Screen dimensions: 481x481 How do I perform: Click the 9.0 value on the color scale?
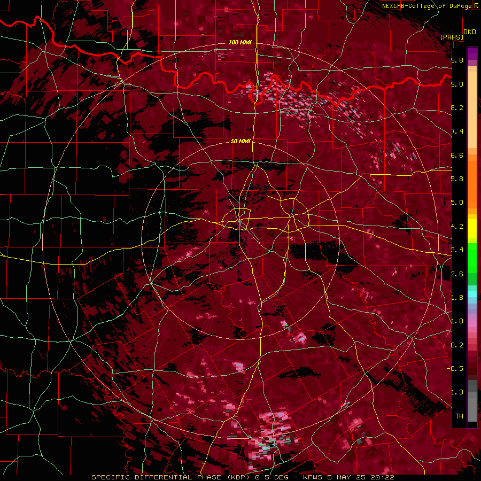point(457,84)
